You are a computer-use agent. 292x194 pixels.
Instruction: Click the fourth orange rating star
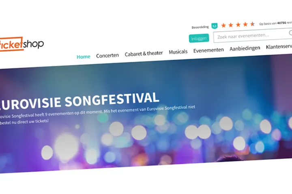coord(245,24)
